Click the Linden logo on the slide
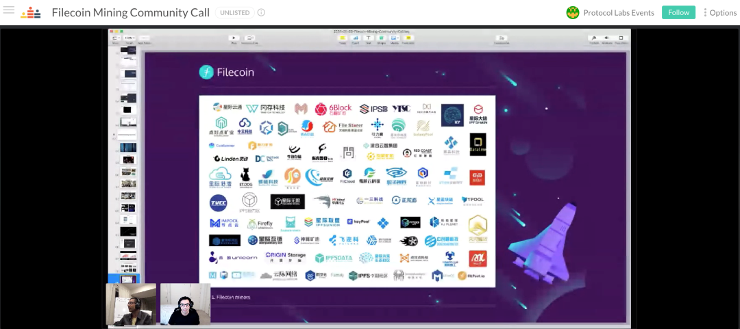Viewport: 740px width, 329px height. (x=231, y=159)
